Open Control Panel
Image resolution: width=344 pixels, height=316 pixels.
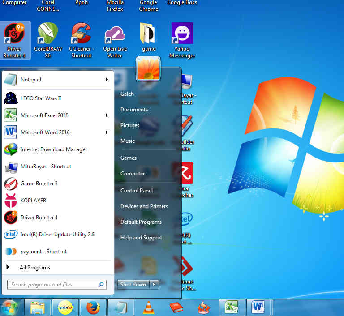[x=137, y=191]
